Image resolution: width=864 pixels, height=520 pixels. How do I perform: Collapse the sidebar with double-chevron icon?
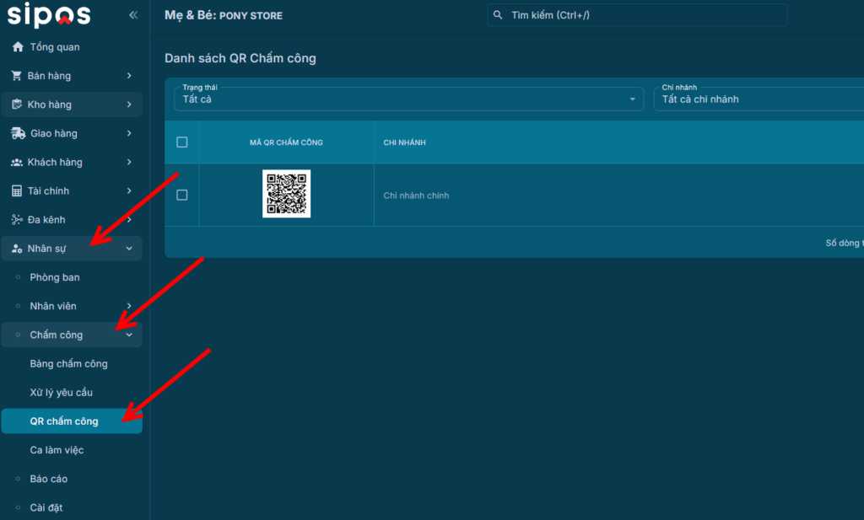click(133, 15)
